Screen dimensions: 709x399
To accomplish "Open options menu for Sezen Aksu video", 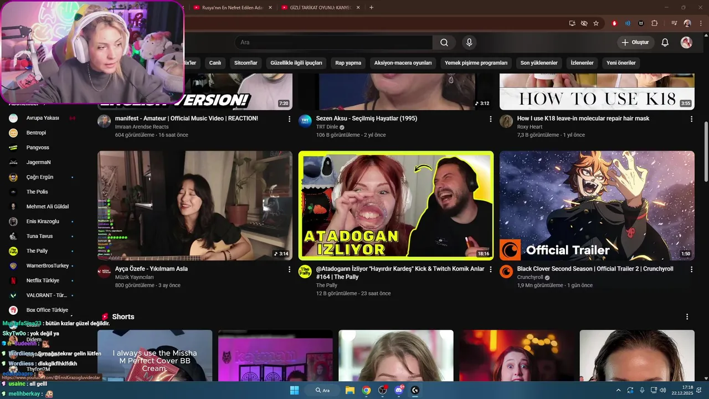I will coord(490,119).
